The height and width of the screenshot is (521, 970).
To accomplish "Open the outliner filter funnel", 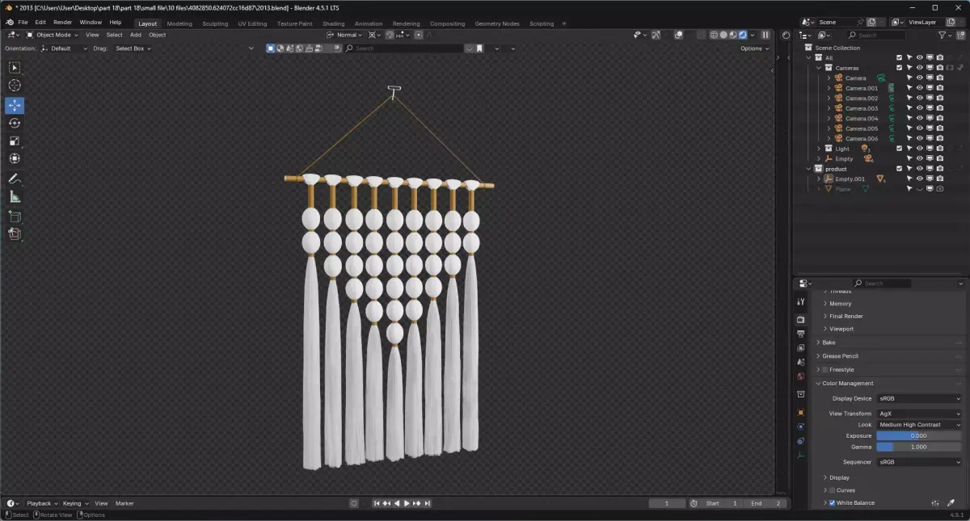I will (942, 35).
